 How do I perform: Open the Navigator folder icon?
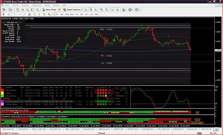pos(27,10)
